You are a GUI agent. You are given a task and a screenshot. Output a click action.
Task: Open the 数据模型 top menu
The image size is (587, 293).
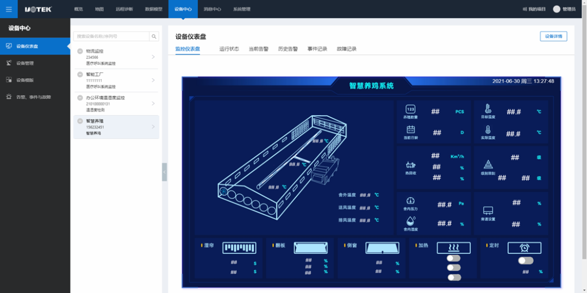(x=154, y=9)
